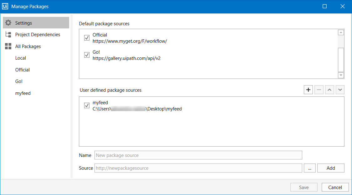
Task: Add a new package source with plus icon
Action: 308,90
